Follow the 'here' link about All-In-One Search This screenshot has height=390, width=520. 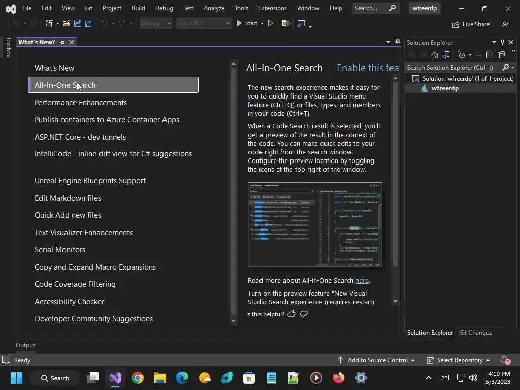tap(362, 280)
